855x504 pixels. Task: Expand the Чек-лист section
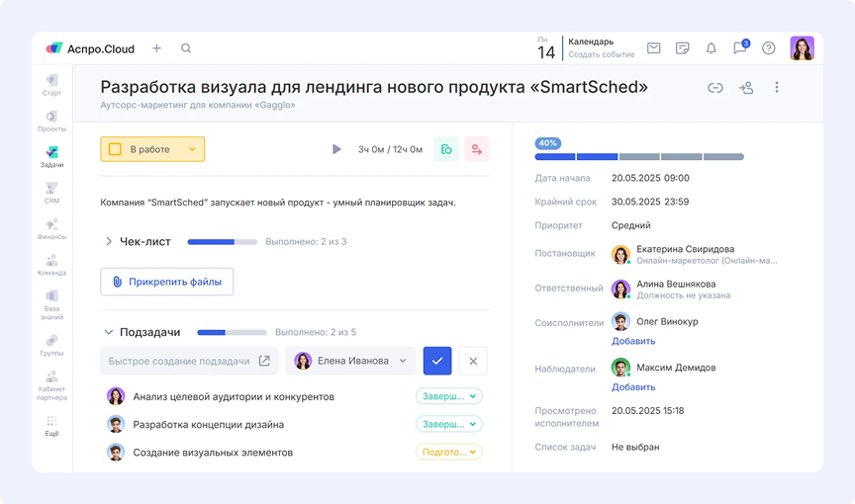109,241
